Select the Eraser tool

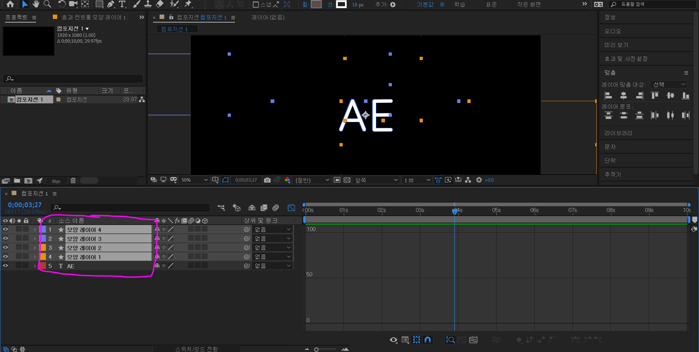tap(160, 4)
